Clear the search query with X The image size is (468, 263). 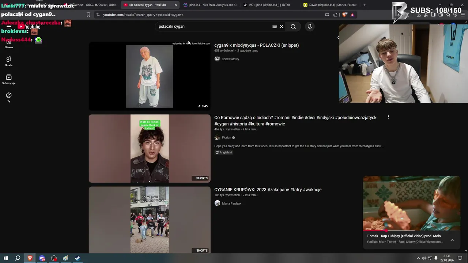[x=282, y=26]
